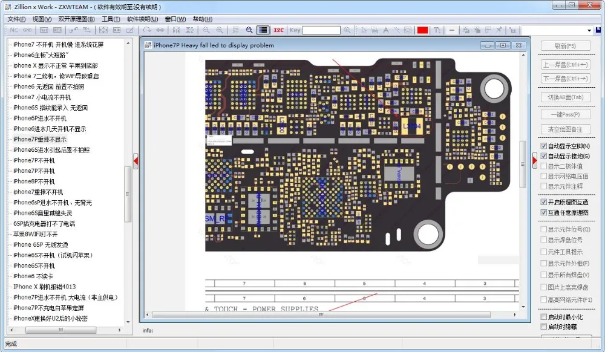605x352 pixels.
Task: Click the mirror top-bottom toolbar icon
Action: tap(189, 30)
